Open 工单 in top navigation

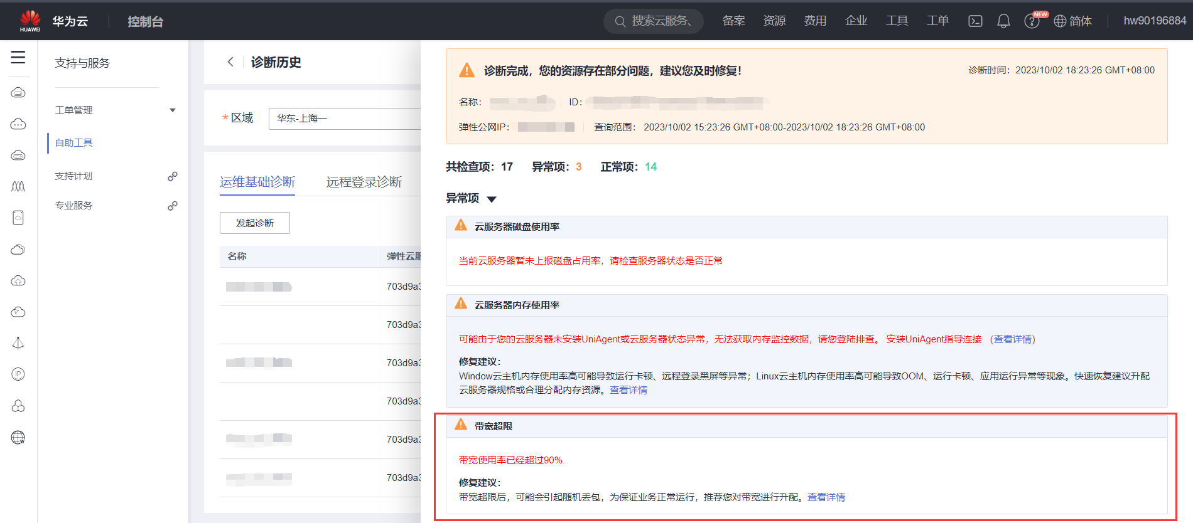(937, 21)
